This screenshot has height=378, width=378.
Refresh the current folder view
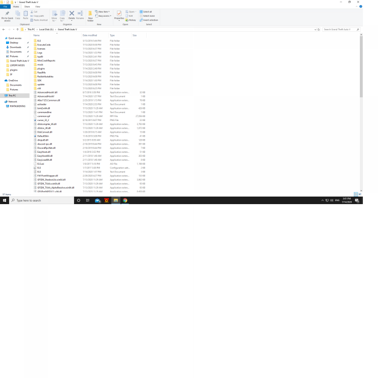pyautogui.click(x=319, y=29)
